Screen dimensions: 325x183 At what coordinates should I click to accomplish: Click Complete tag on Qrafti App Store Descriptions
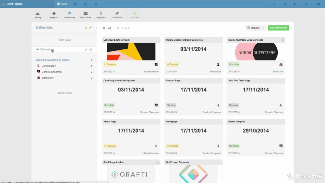[x=109, y=105]
